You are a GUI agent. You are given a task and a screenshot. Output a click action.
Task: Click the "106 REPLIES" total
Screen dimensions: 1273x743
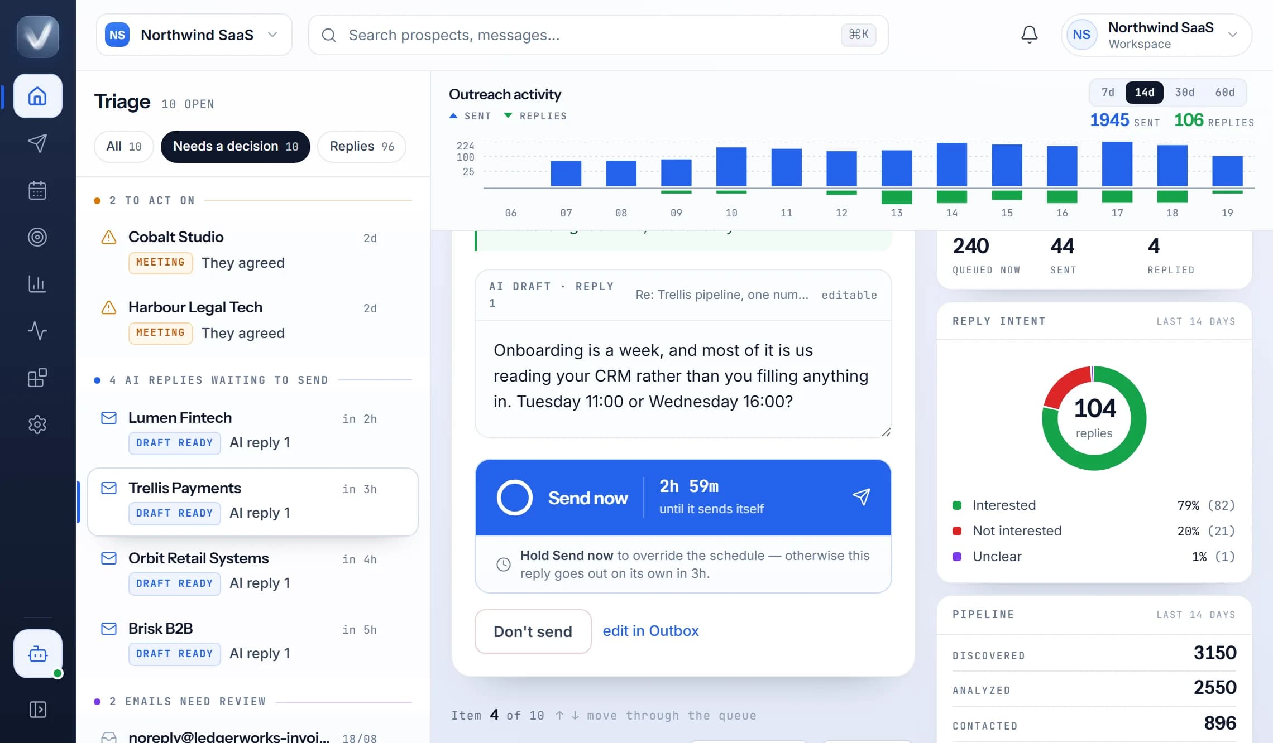(x=1214, y=120)
